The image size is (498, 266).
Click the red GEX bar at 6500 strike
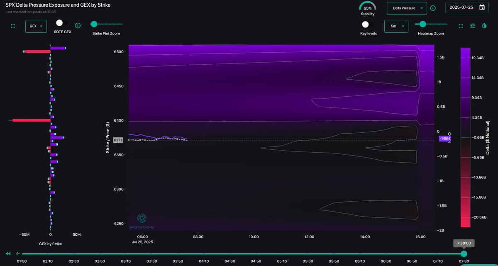[x=37, y=51]
